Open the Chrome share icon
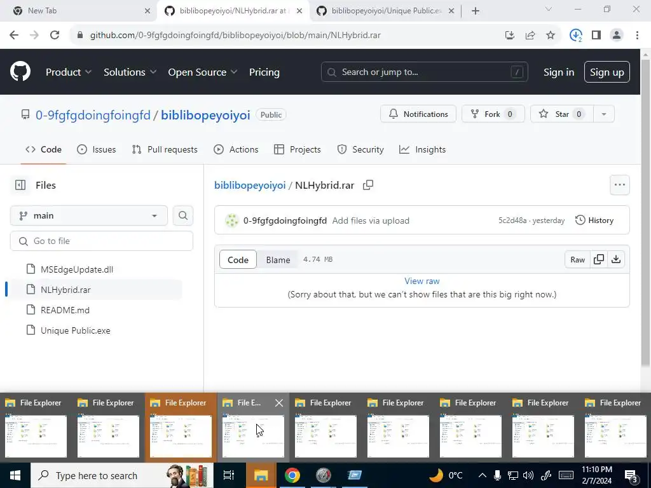Viewport: 651px width, 488px height. pyautogui.click(x=530, y=36)
